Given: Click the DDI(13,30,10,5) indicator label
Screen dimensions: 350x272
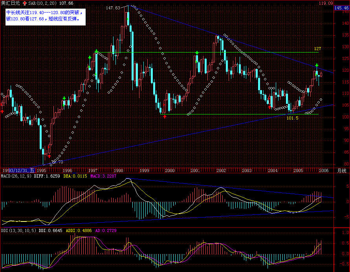Looking at the screenshot, I should click(18, 230).
